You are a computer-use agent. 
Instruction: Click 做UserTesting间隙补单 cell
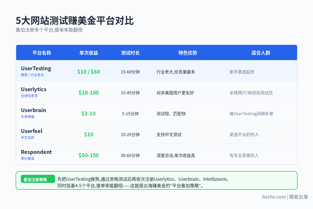click(x=251, y=114)
